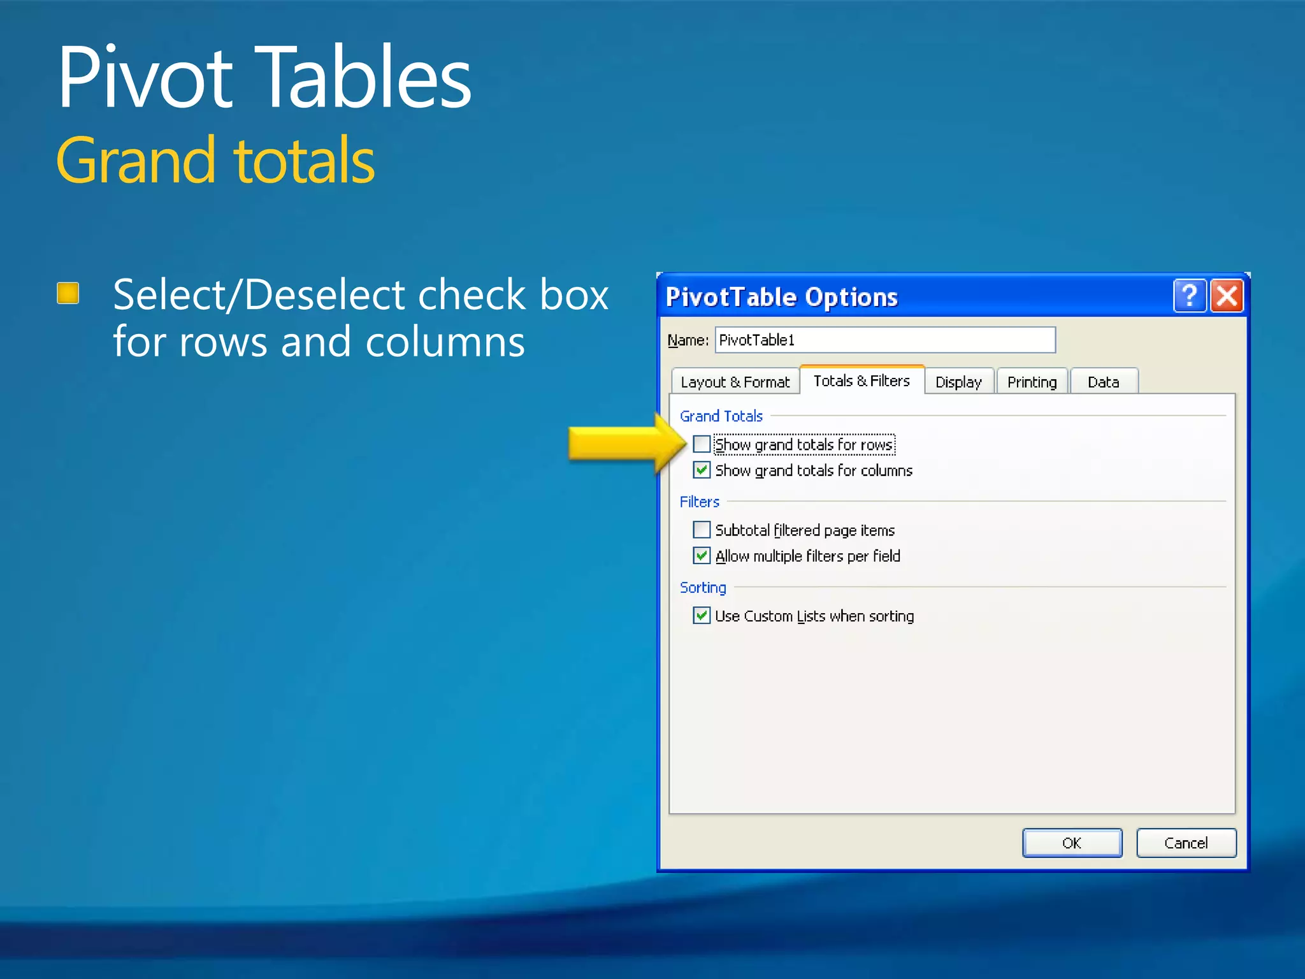
Task: Uncheck Show grand totals for columns
Action: click(x=702, y=470)
